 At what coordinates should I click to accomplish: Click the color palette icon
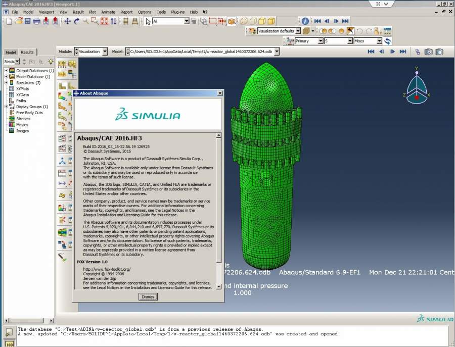point(252,31)
